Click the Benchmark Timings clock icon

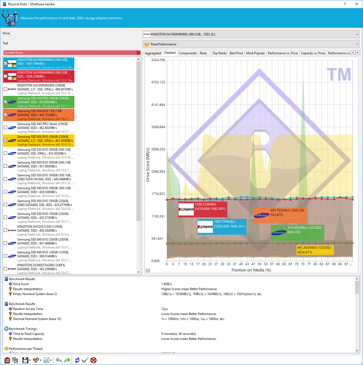(x=6, y=329)
